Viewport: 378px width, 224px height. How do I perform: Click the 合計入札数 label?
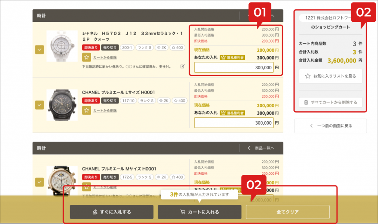pos(309,52)
